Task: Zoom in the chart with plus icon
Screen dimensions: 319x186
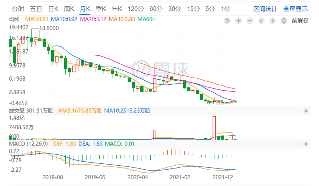Action: [x=238, y=21]
